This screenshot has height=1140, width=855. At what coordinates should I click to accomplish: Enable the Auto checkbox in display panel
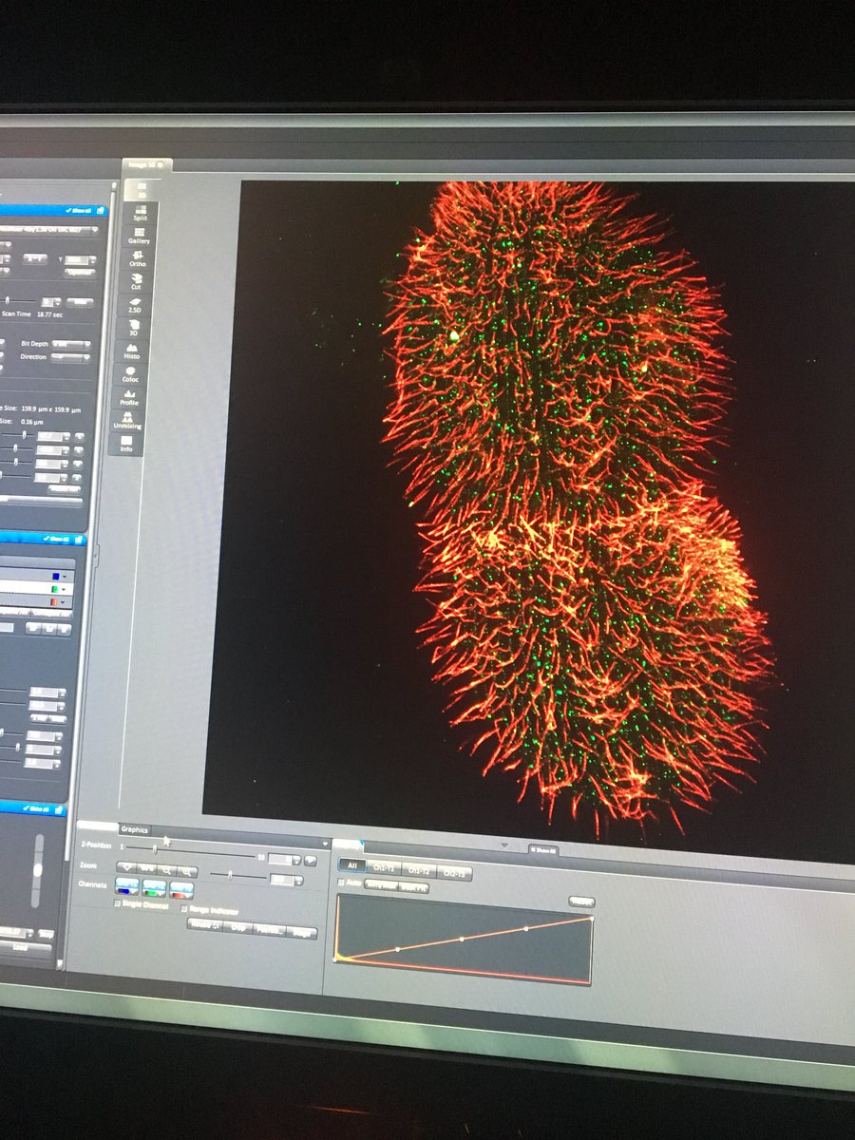(340, 883)
